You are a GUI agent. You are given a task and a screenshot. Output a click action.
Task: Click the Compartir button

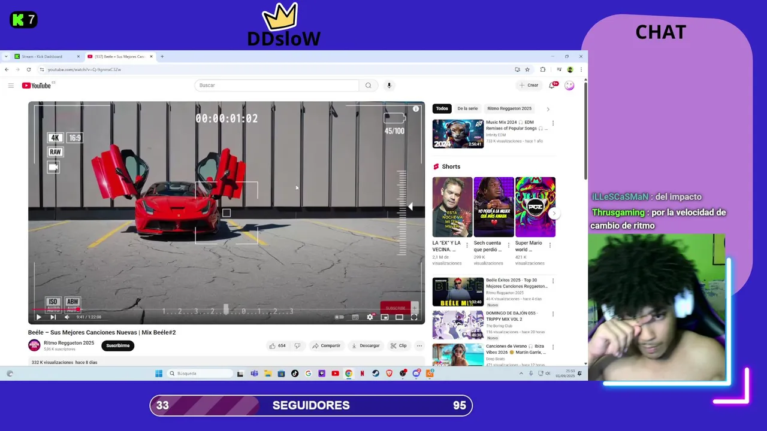click(326, 345)
